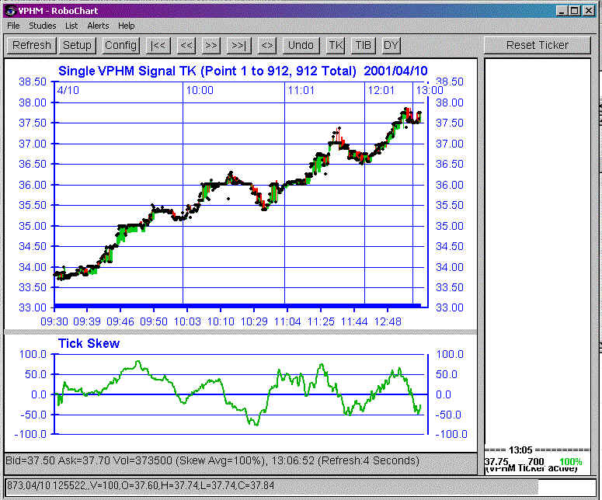Click the right axis 37.50 price label

pos(450,123)
